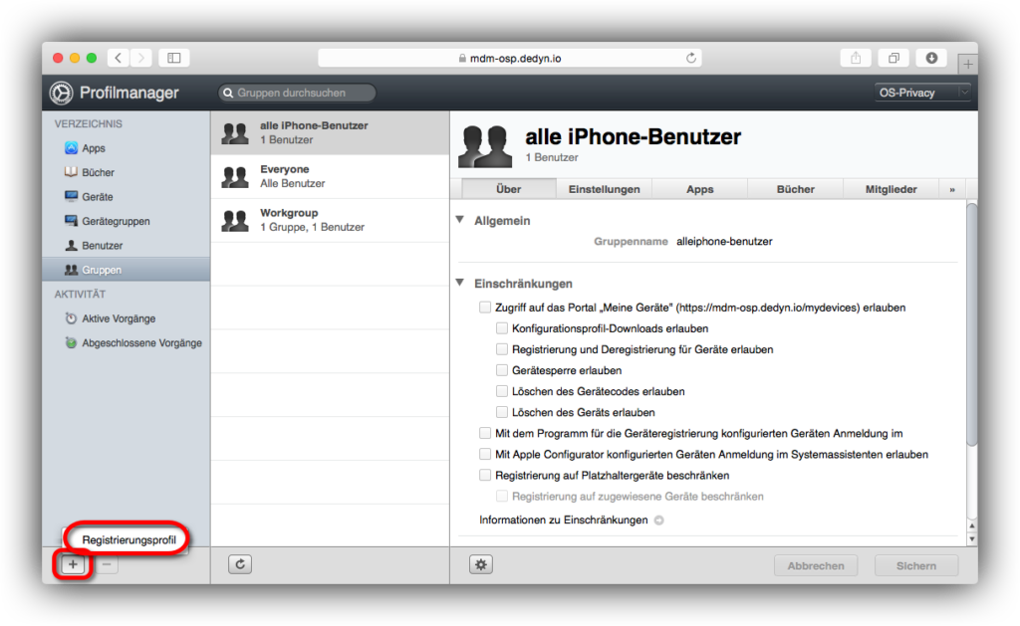Check Konfigurationsprofil-Downloads erlauben
The height and width of the screenshot is (626, 1020).
coord(502,328)
